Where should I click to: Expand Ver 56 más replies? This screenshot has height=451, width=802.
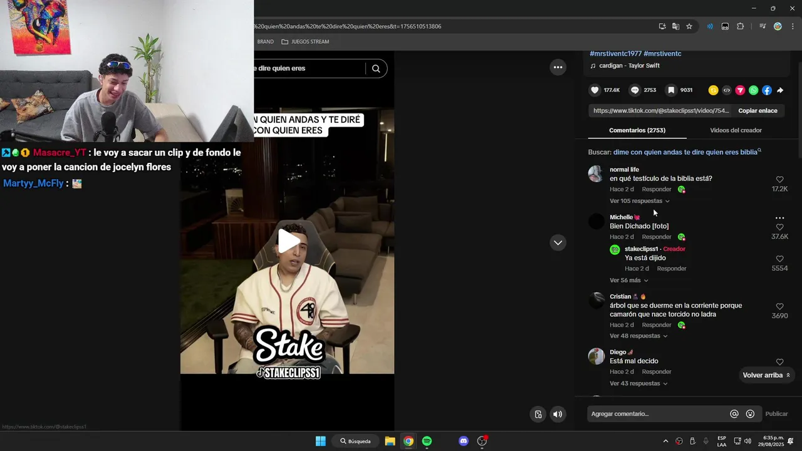(x=629, y=281)
